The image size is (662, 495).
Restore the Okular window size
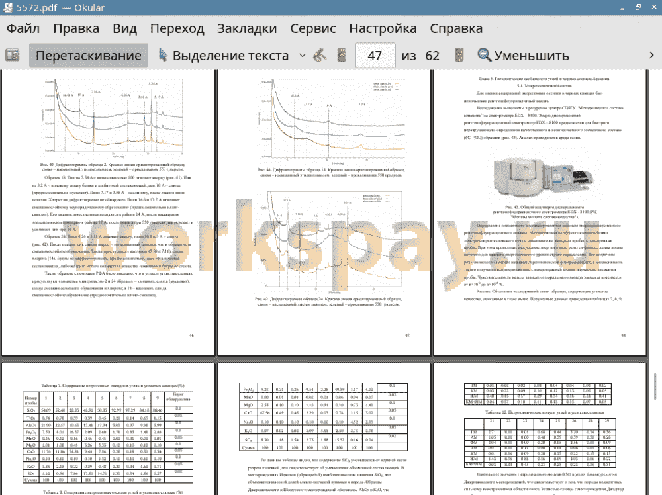[x=638, y=7]
